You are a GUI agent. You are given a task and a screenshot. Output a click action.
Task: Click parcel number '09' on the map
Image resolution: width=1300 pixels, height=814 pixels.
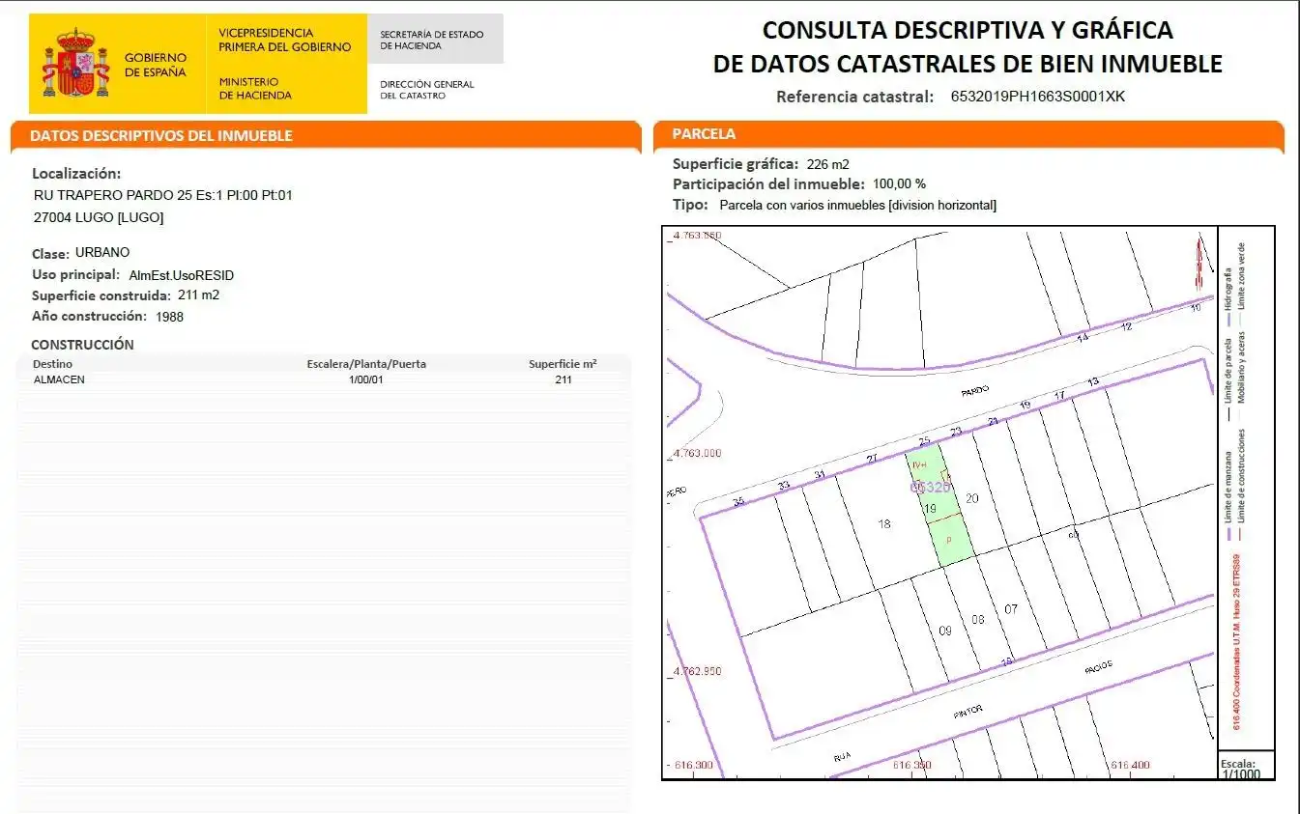click(945, 632)
